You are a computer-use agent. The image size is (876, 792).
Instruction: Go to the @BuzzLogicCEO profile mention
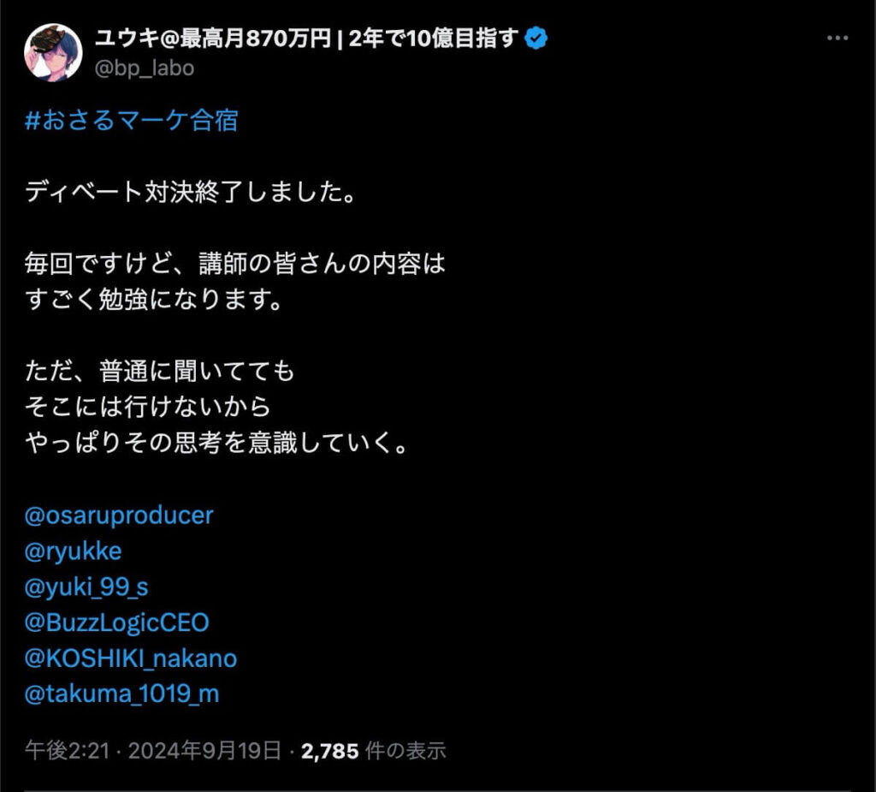tap(117, 622)
